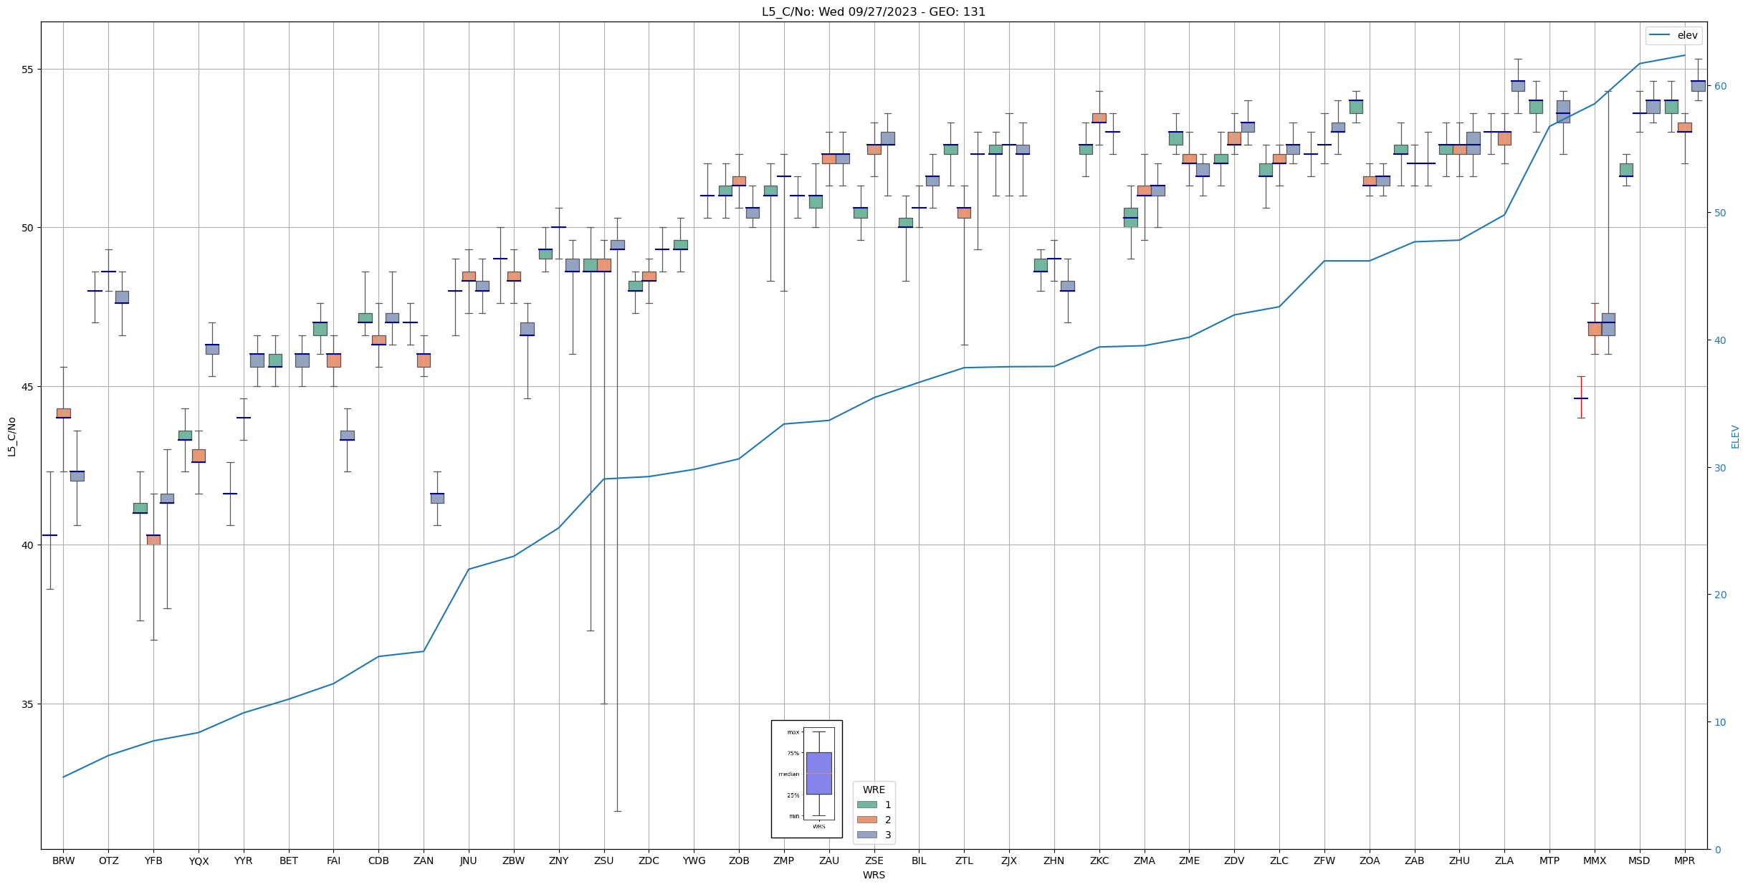Click the MPR station tick label

coord(1684,860)
